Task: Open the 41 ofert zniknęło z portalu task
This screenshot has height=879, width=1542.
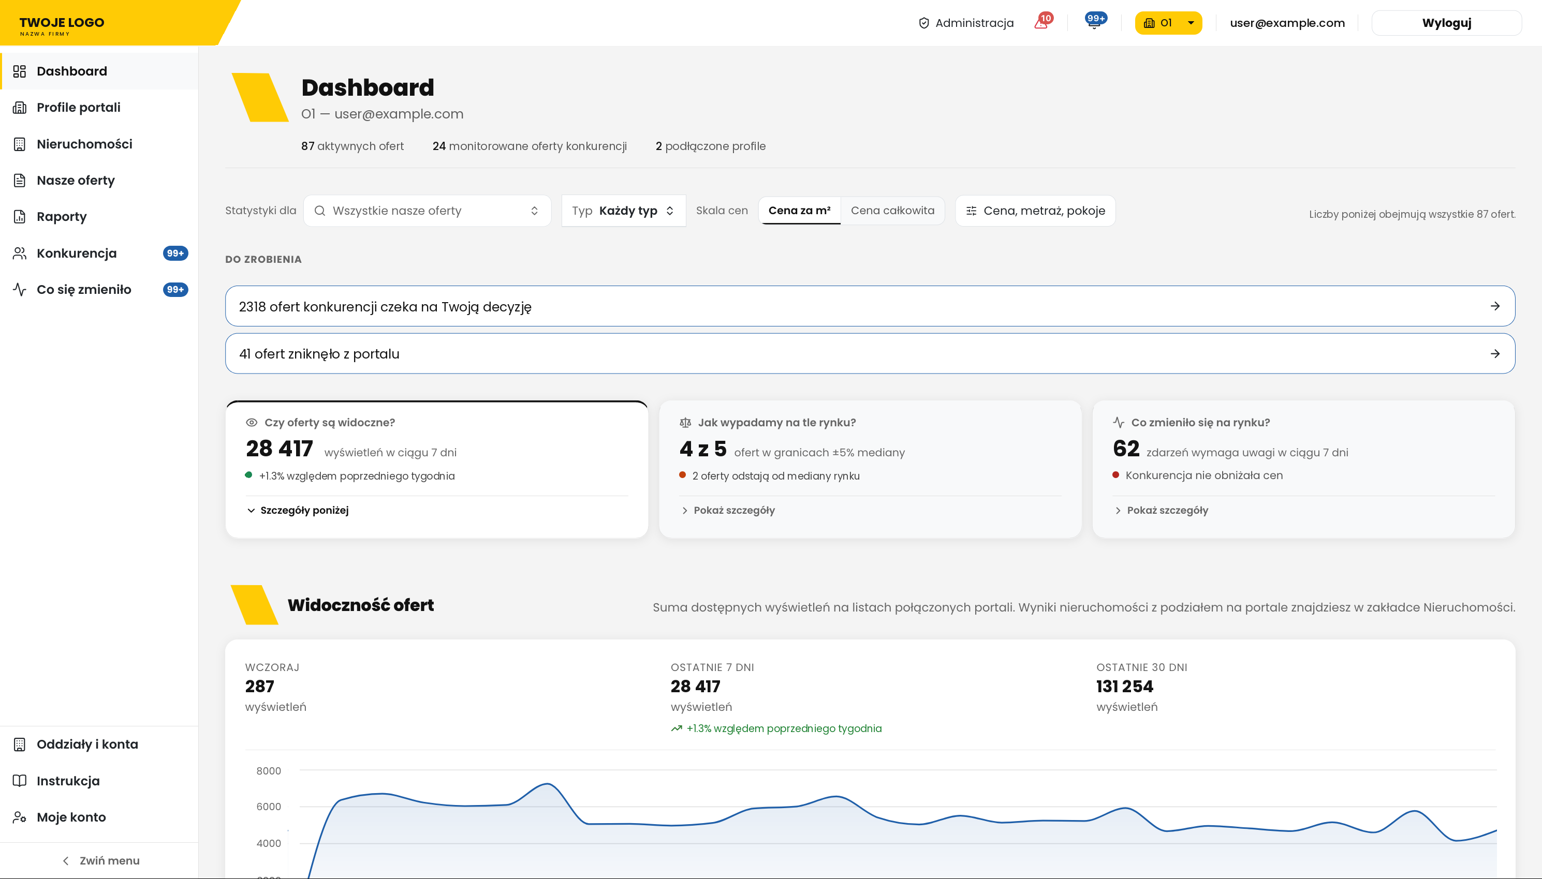Action: 870,354
